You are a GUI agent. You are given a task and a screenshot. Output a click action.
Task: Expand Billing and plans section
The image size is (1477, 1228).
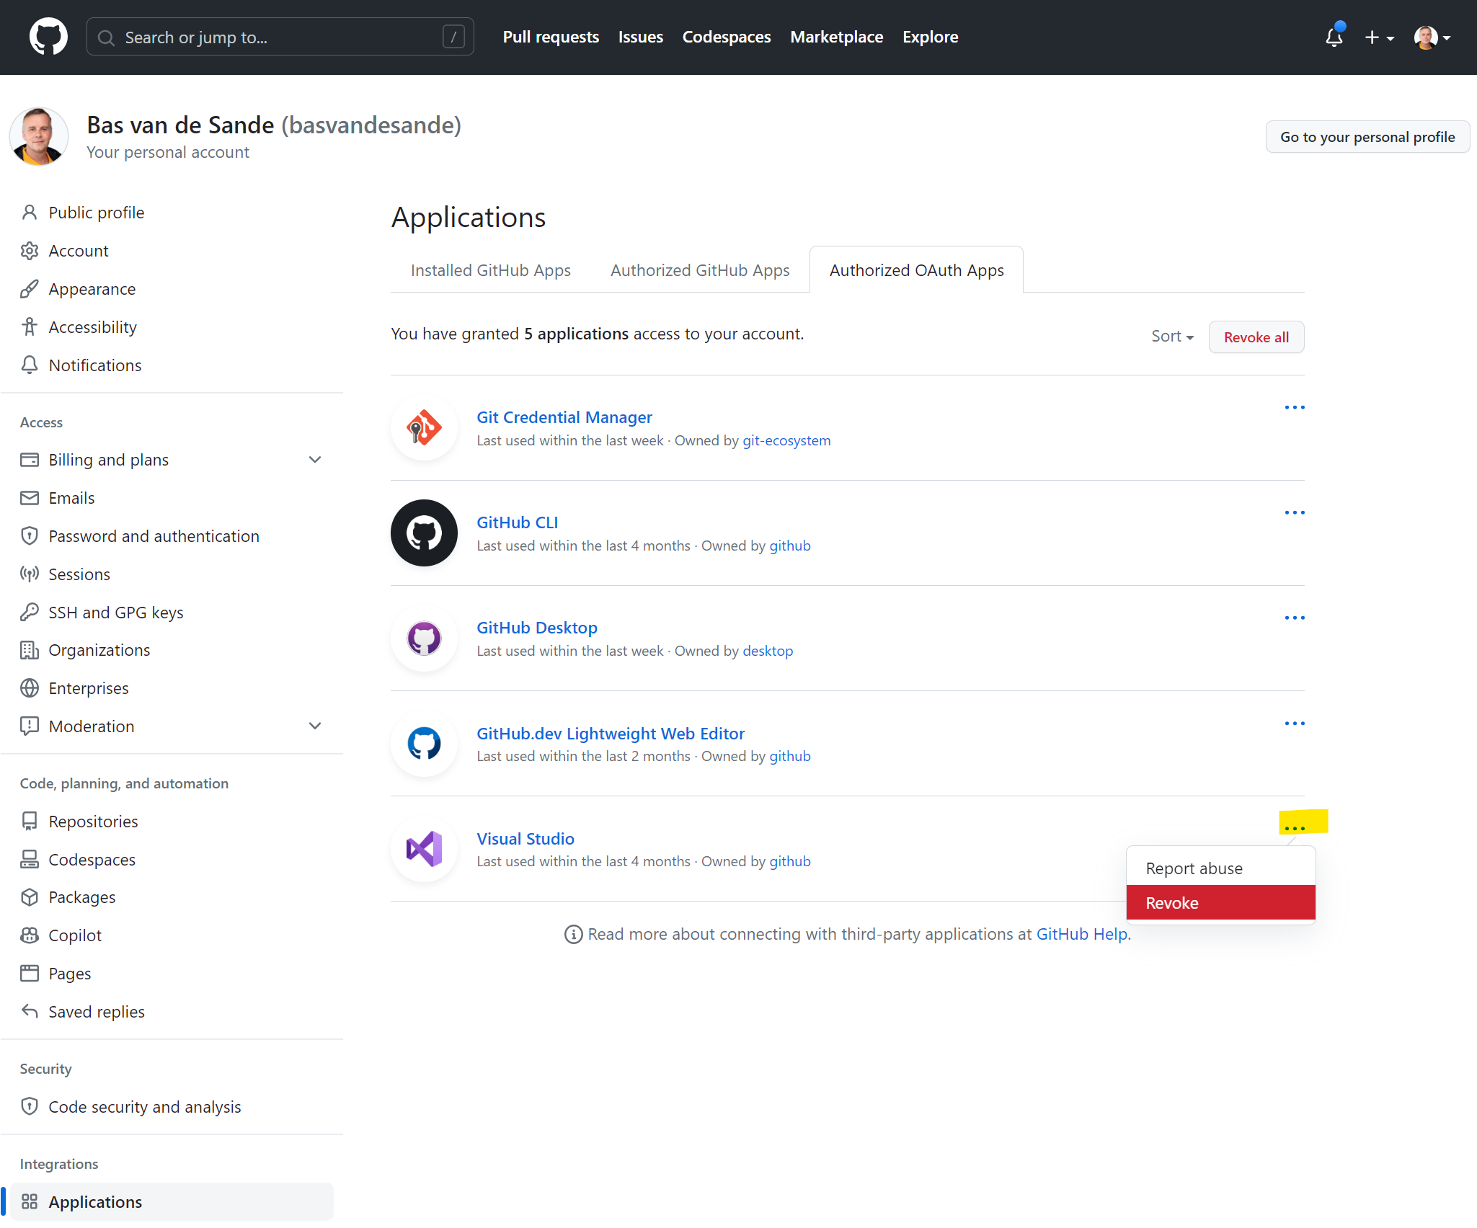tap(315, 460)
